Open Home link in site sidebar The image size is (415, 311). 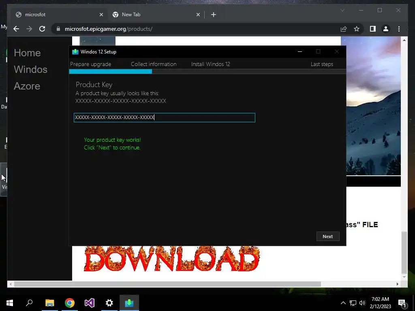pyautogui.click(x=27, y=53)
